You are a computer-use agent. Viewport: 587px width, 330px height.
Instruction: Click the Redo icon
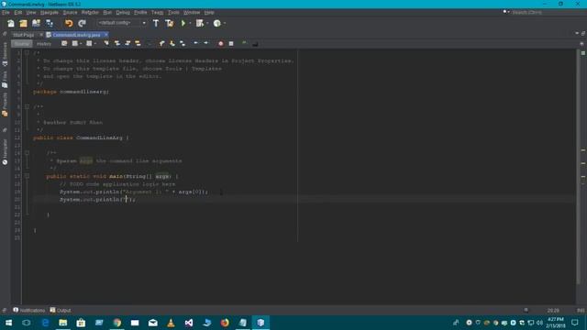coord(82,23)
